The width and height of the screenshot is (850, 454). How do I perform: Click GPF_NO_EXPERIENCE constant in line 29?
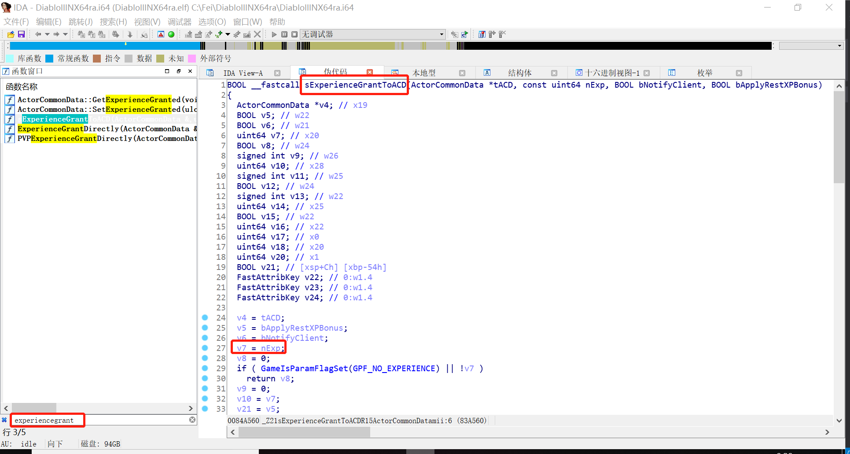[x=394, y=368]
